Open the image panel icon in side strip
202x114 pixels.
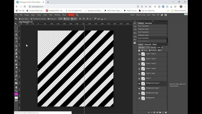tap(135, 43)
